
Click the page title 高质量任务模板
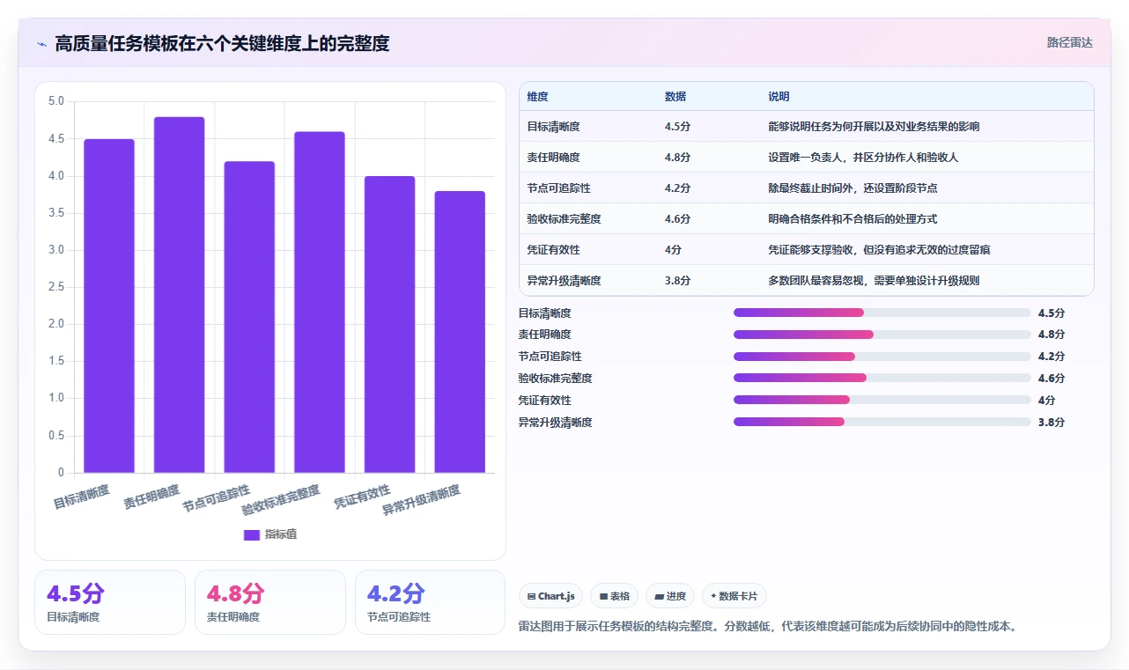[x=222, y=43]
